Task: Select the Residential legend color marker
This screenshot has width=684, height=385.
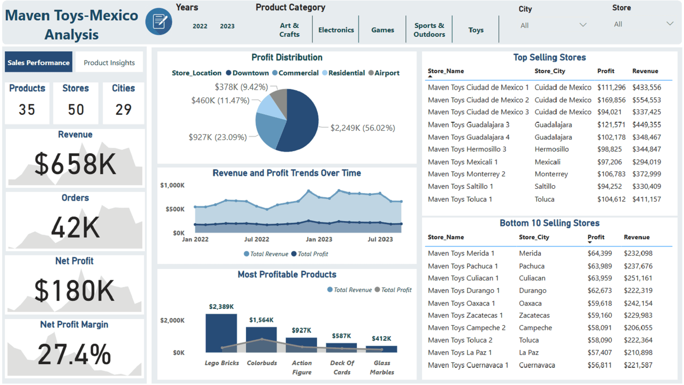Action: coord(325,73)
